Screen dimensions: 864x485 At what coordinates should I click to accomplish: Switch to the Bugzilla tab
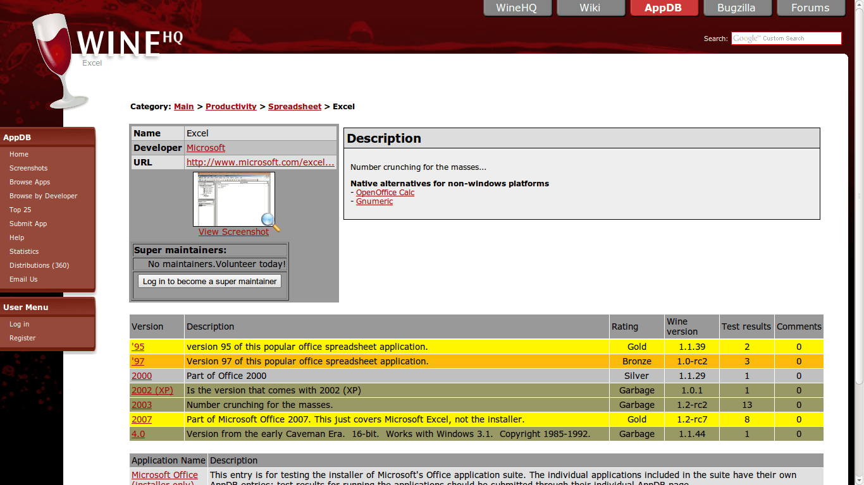coord(737,8)
